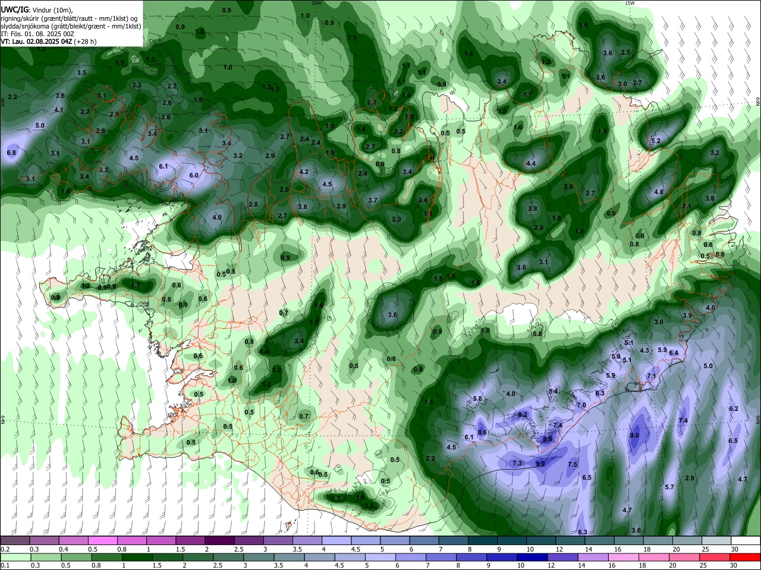Click the 4.8 precipitation value
This screenshot has height=570, width=761.
659,192
